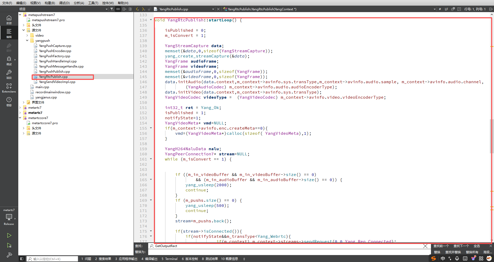The width and height of the screenshot is (494, 262).
Task: Collapse the metartccore7 project node
Action: tap(20, 118)
